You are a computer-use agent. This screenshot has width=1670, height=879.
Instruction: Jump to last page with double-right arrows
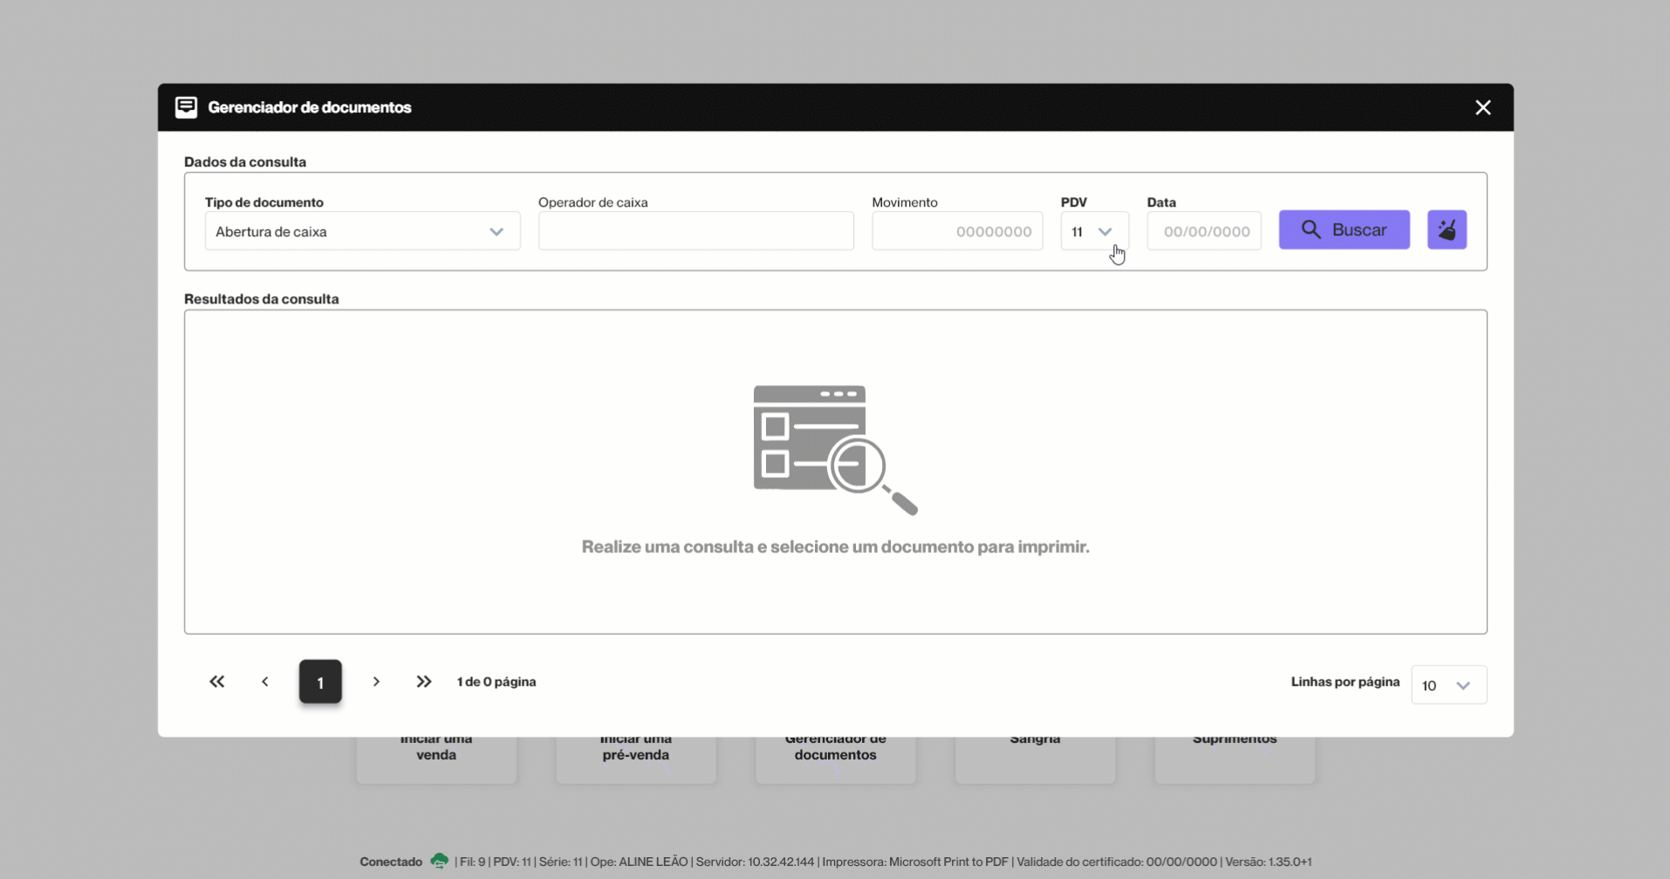click(424, 682)
